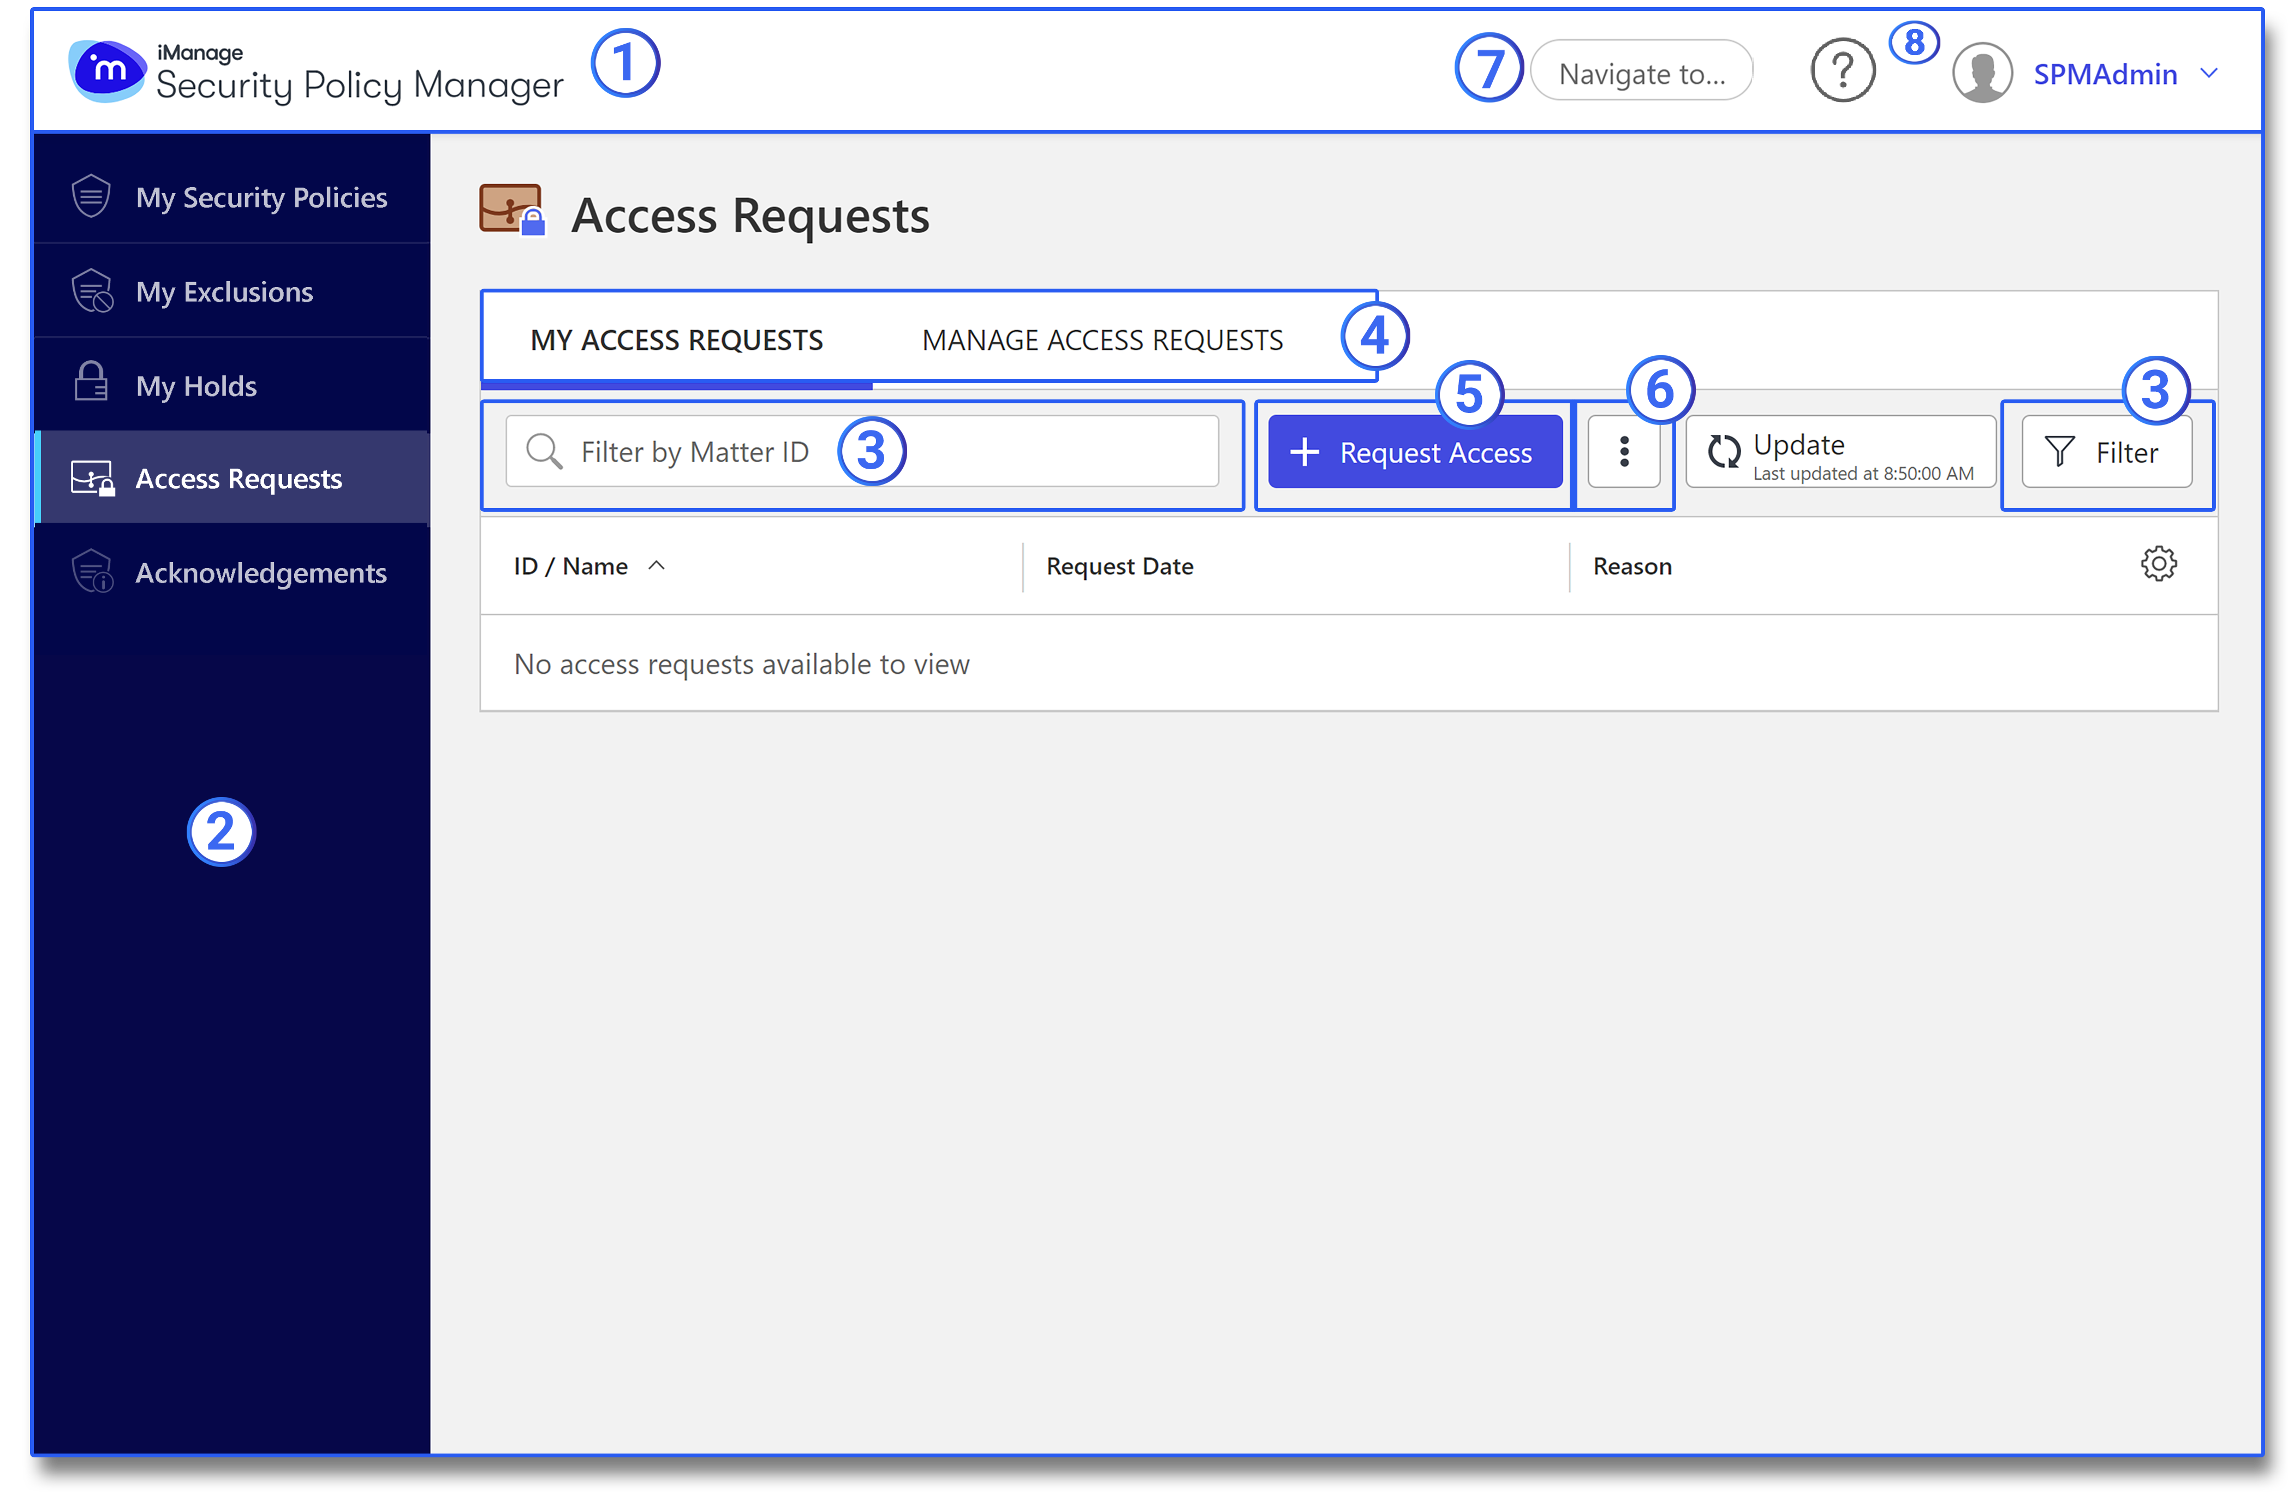Click the SPMAdmin user avatar
2288x1495 pixels.
coord(1982,73)
